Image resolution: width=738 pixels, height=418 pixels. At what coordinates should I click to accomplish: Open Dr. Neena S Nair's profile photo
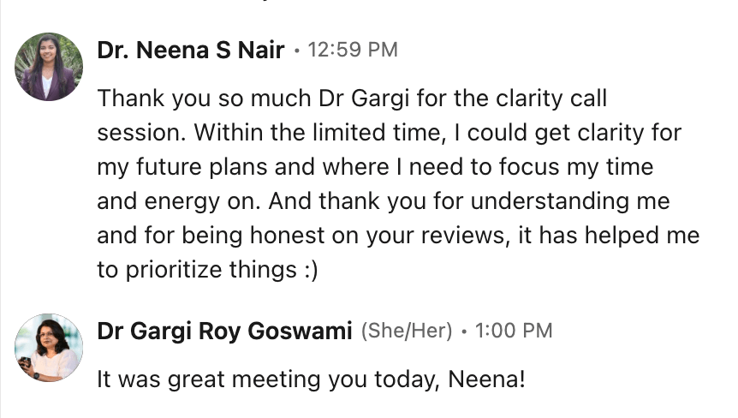(49, 67)
